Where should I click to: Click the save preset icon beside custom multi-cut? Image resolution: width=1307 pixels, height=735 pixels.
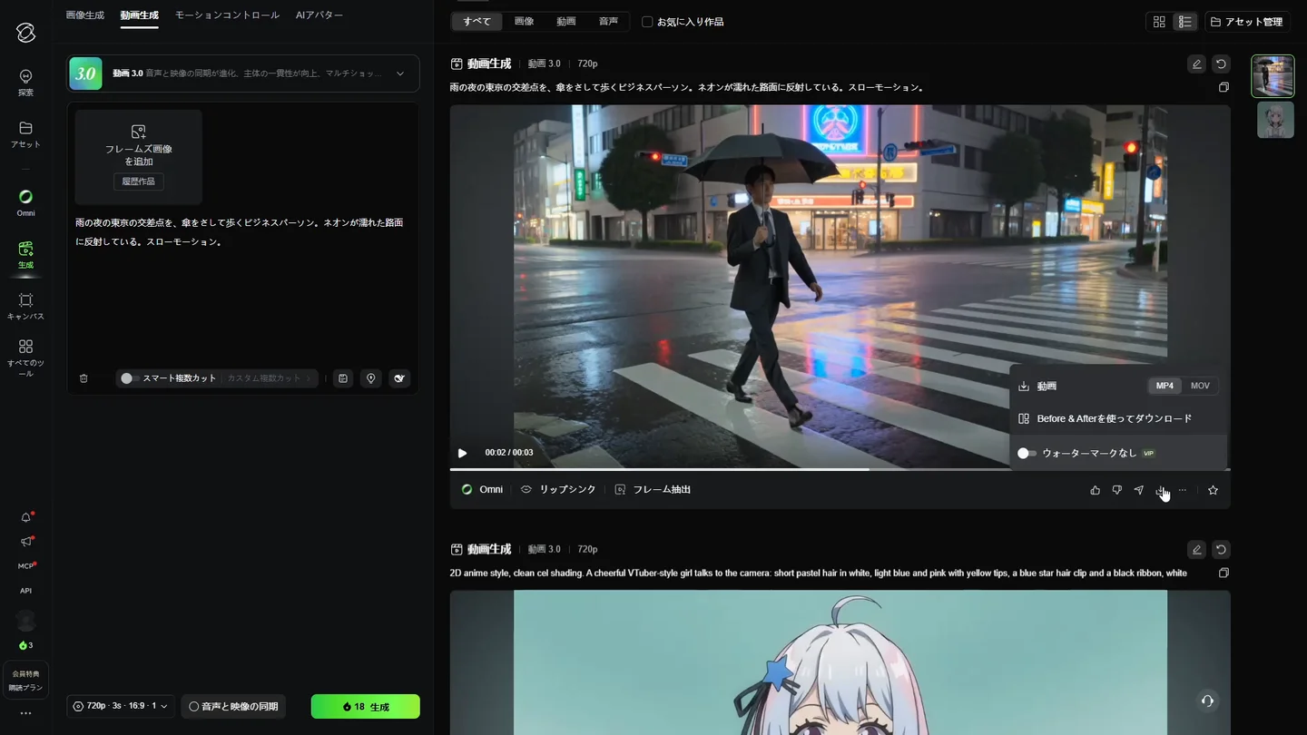343,378
